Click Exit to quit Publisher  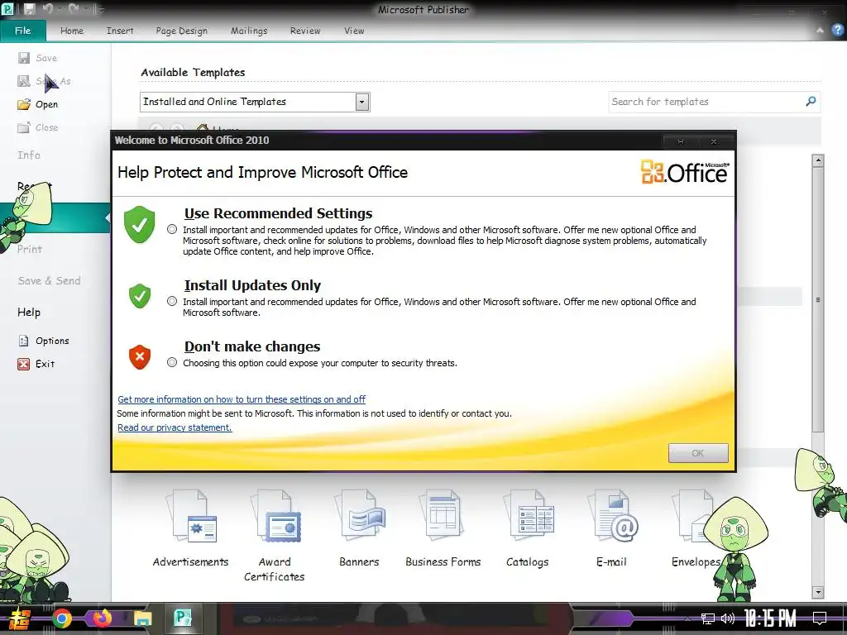(36, 364)
